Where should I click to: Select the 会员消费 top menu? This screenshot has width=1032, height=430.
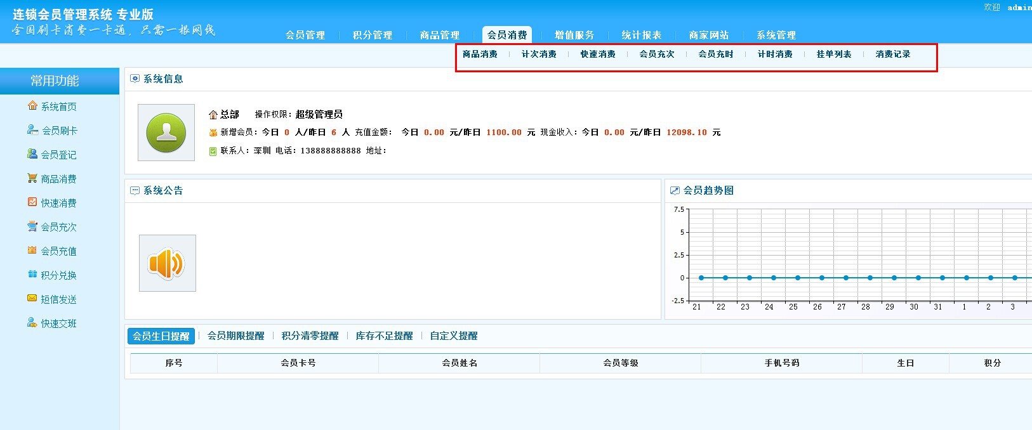coord(507,35)
